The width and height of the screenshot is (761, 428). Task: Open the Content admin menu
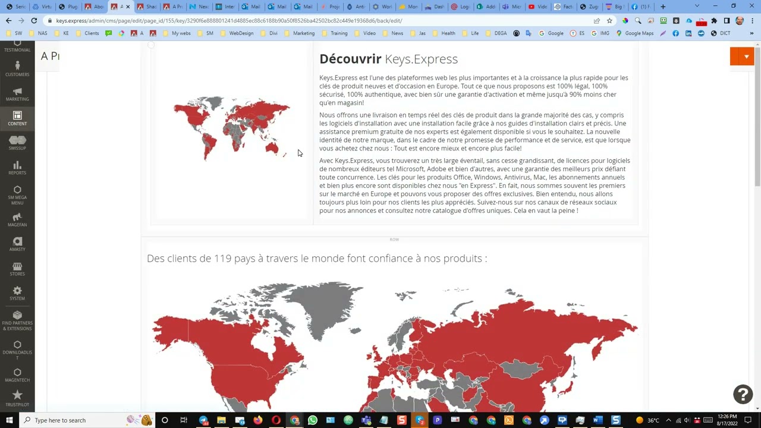(17, 118)
